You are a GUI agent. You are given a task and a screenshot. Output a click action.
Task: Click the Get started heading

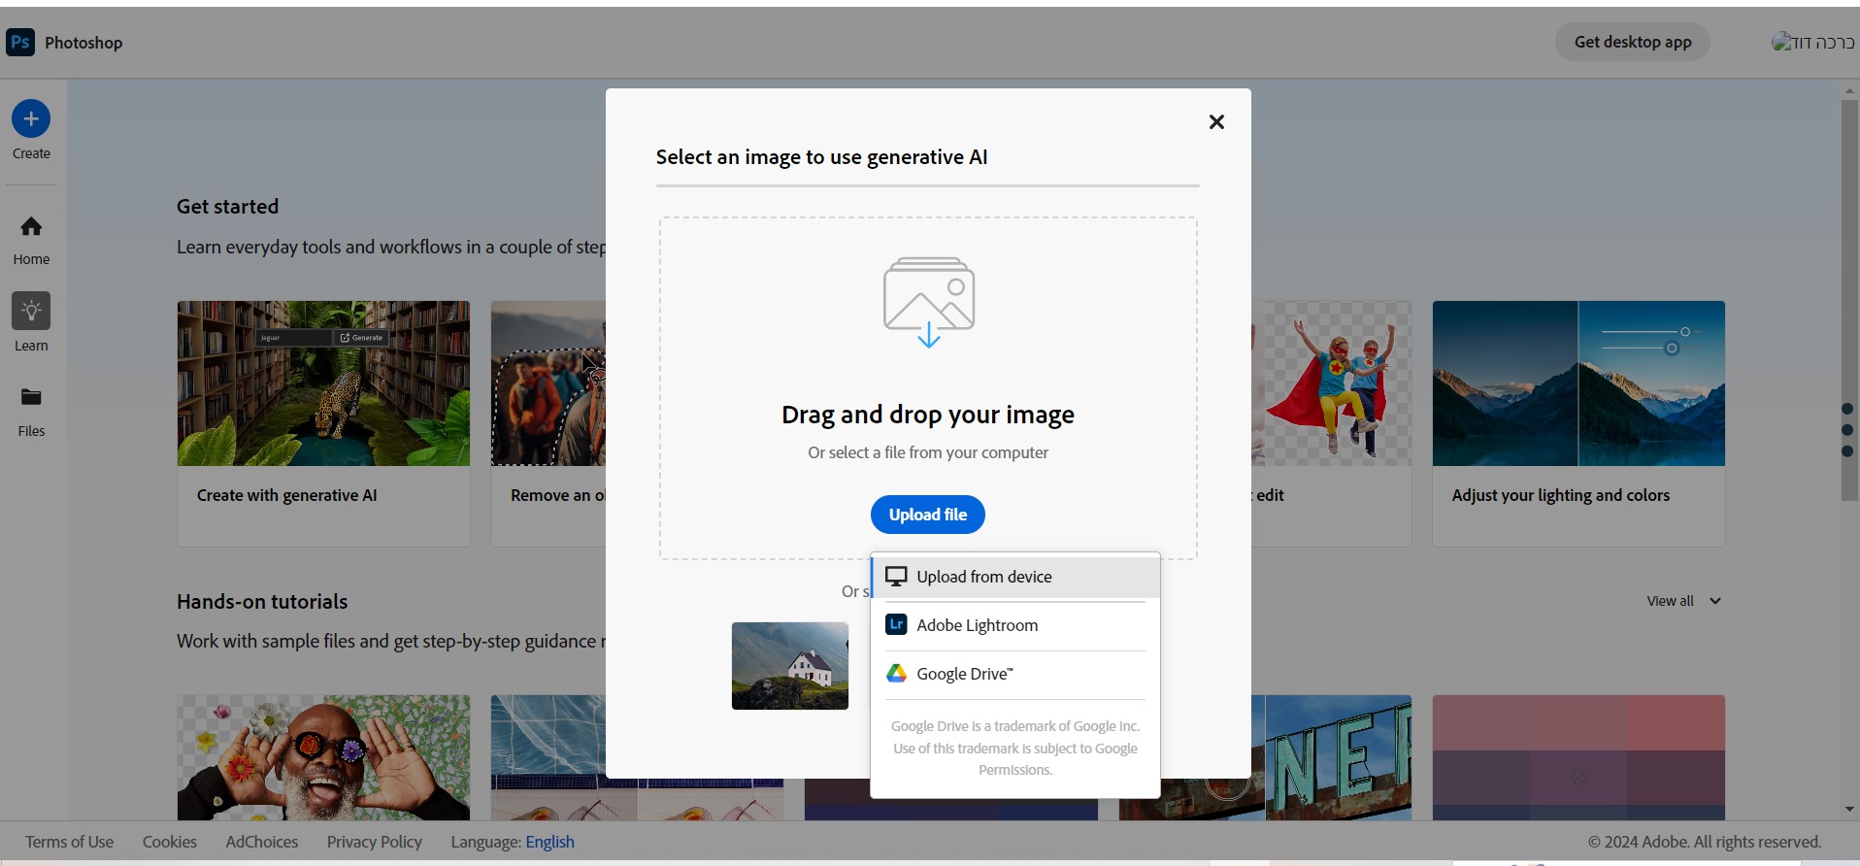(x=227, y=206)
